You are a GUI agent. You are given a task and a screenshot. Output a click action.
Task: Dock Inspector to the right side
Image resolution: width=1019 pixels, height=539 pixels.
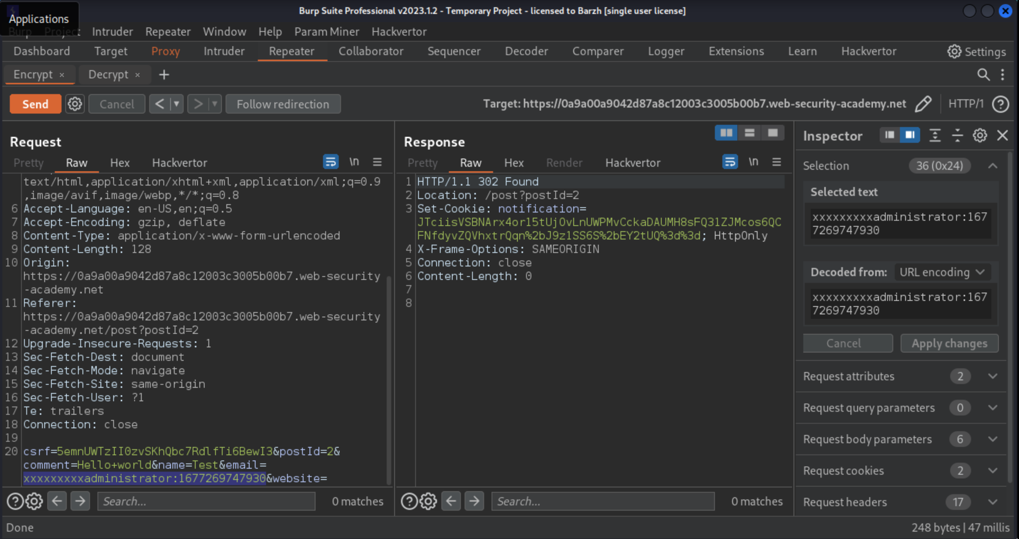click(909, 135)
